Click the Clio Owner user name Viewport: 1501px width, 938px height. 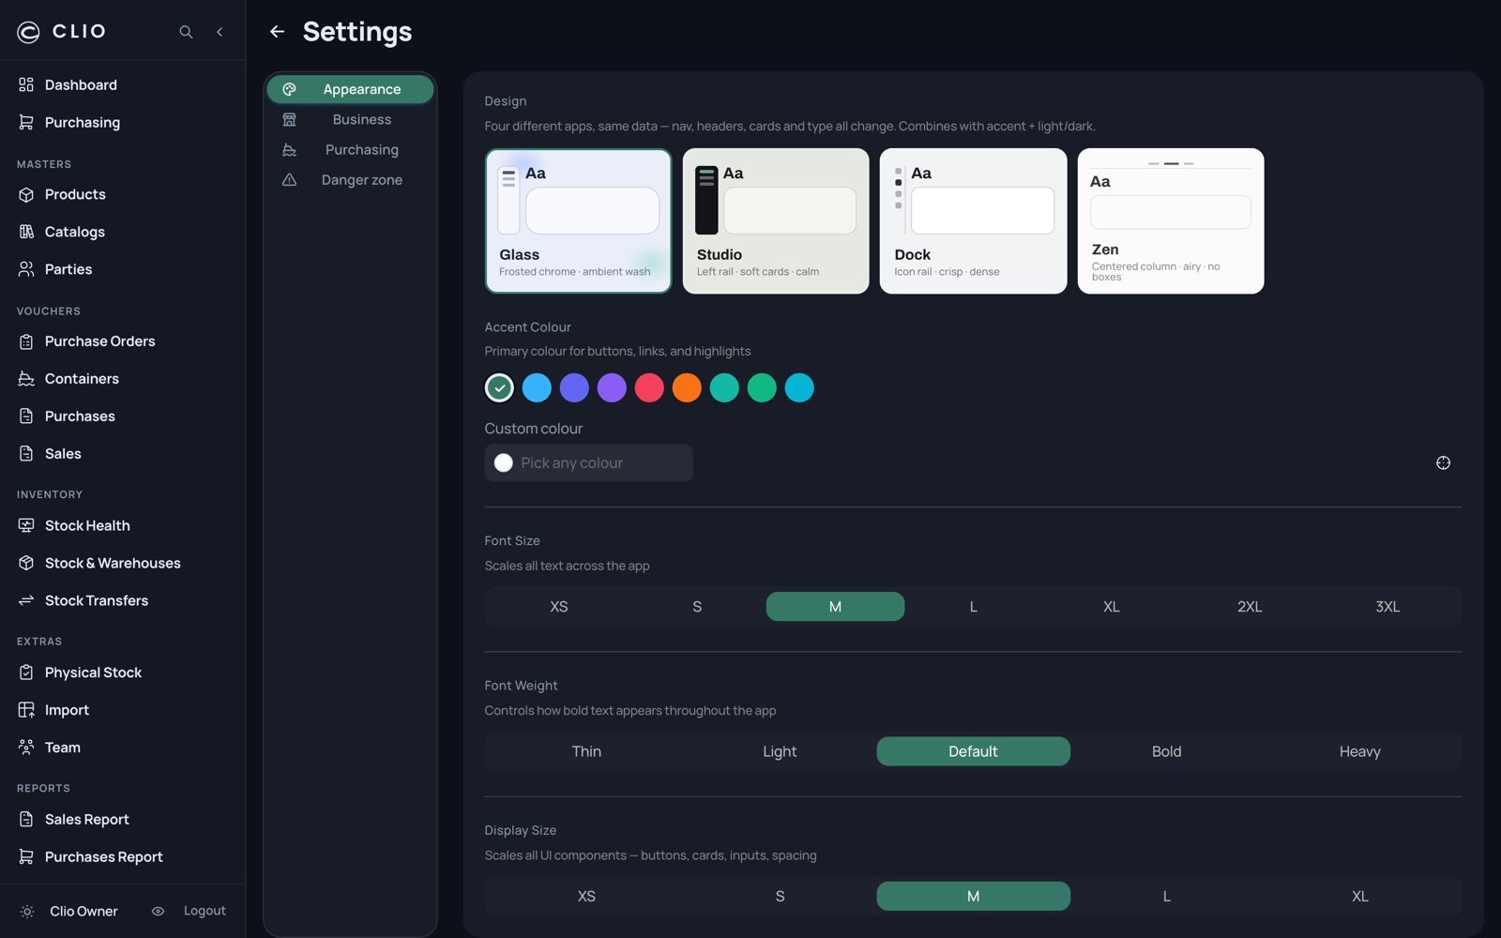click(x=83, y=912)
